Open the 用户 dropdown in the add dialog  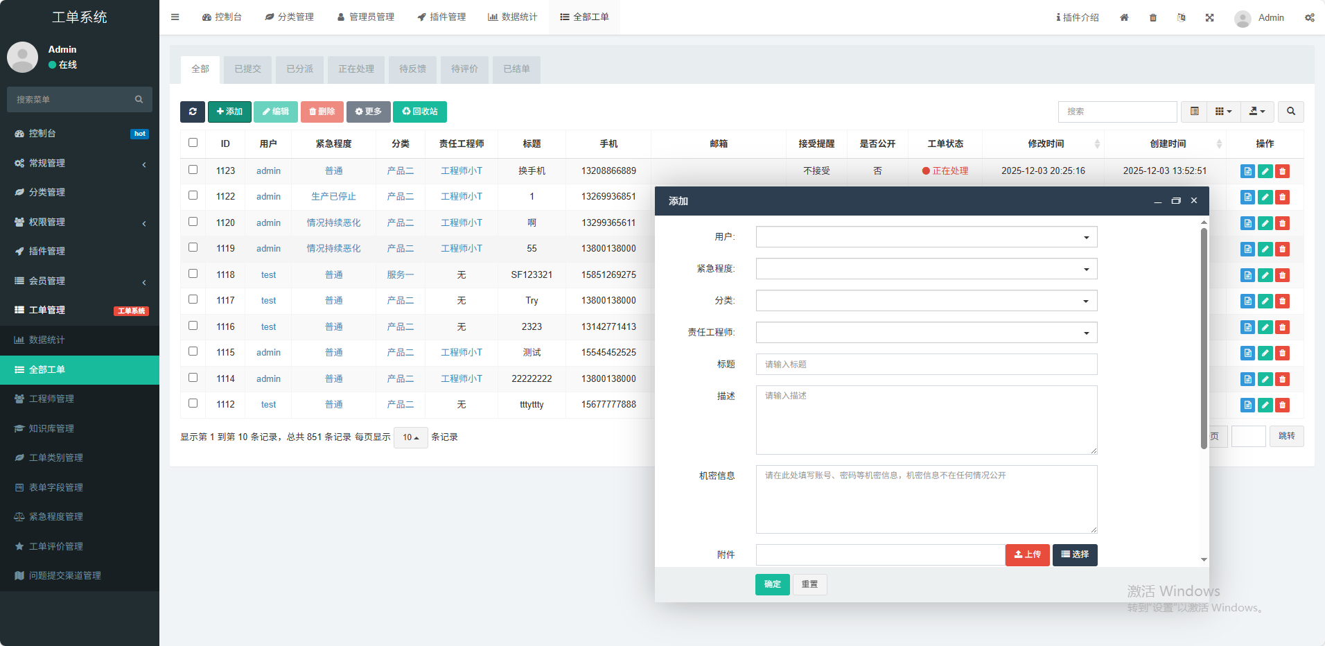point(926,237)
